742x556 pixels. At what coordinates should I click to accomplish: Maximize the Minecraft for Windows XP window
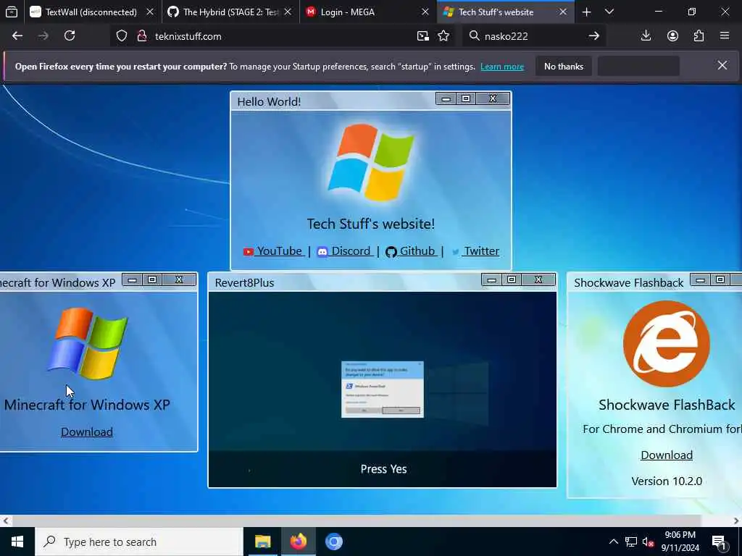152,280
